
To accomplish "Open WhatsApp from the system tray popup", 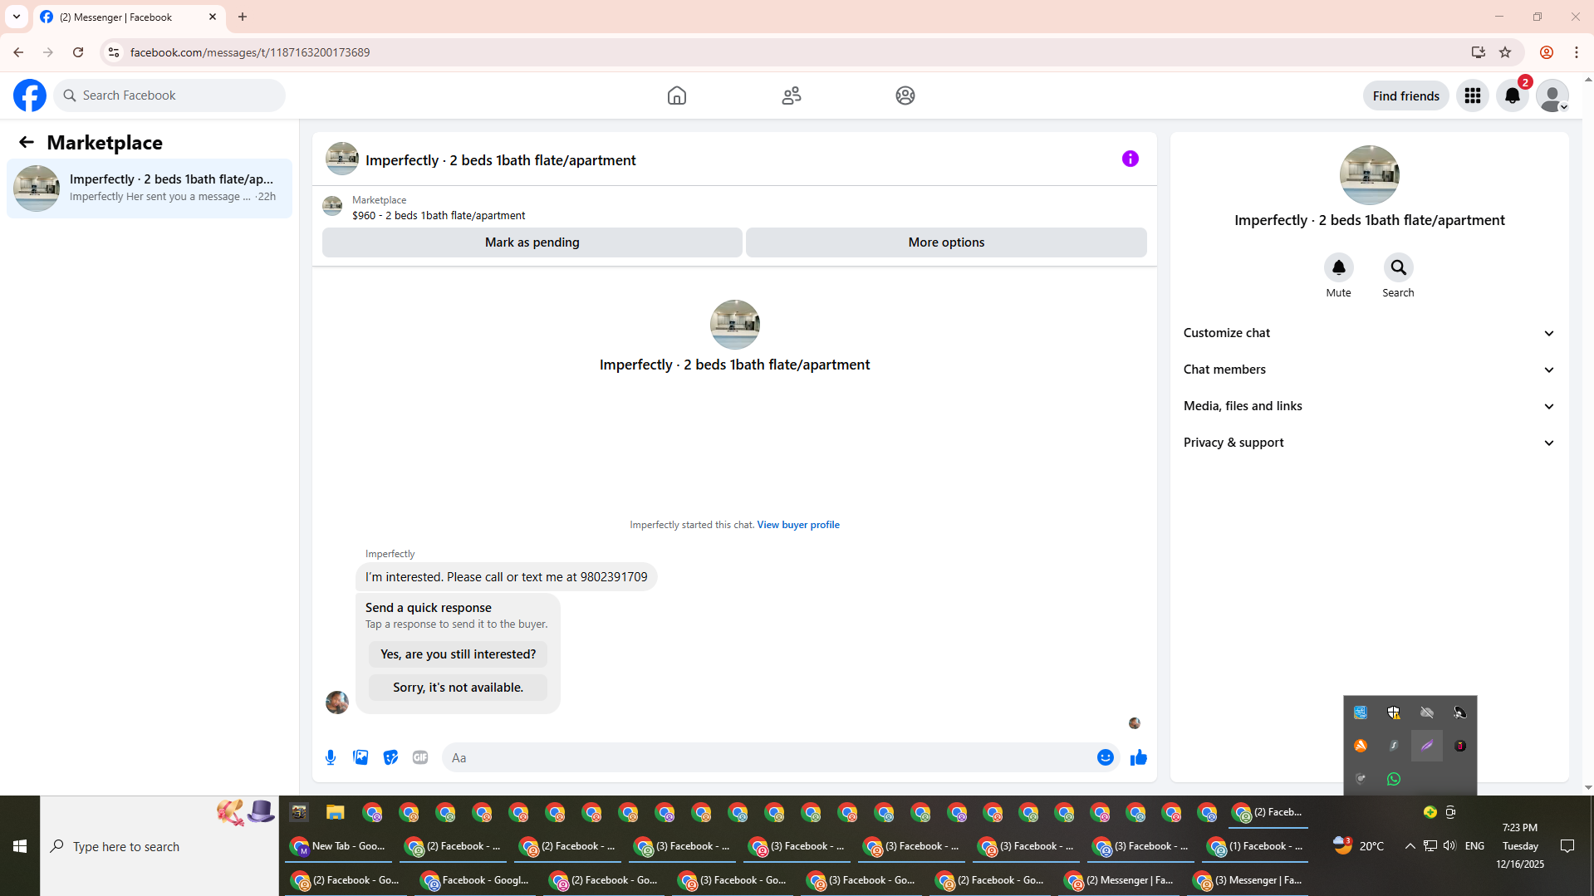I will tap(1394, 779).
